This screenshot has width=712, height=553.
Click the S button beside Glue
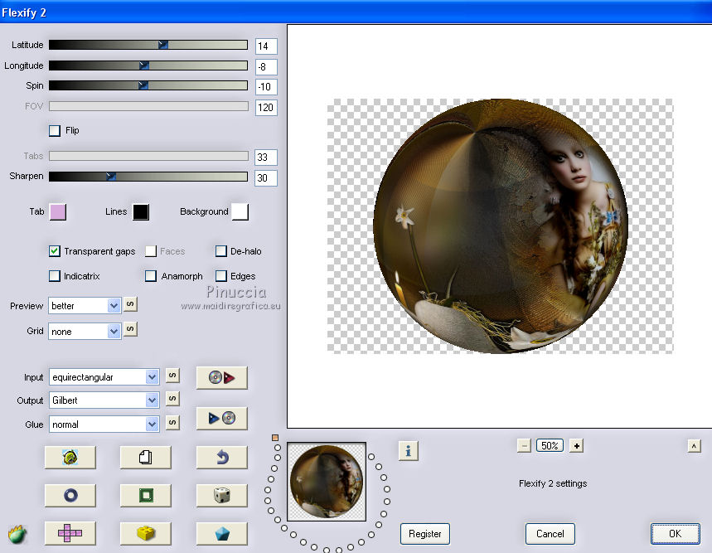point(172,422)
